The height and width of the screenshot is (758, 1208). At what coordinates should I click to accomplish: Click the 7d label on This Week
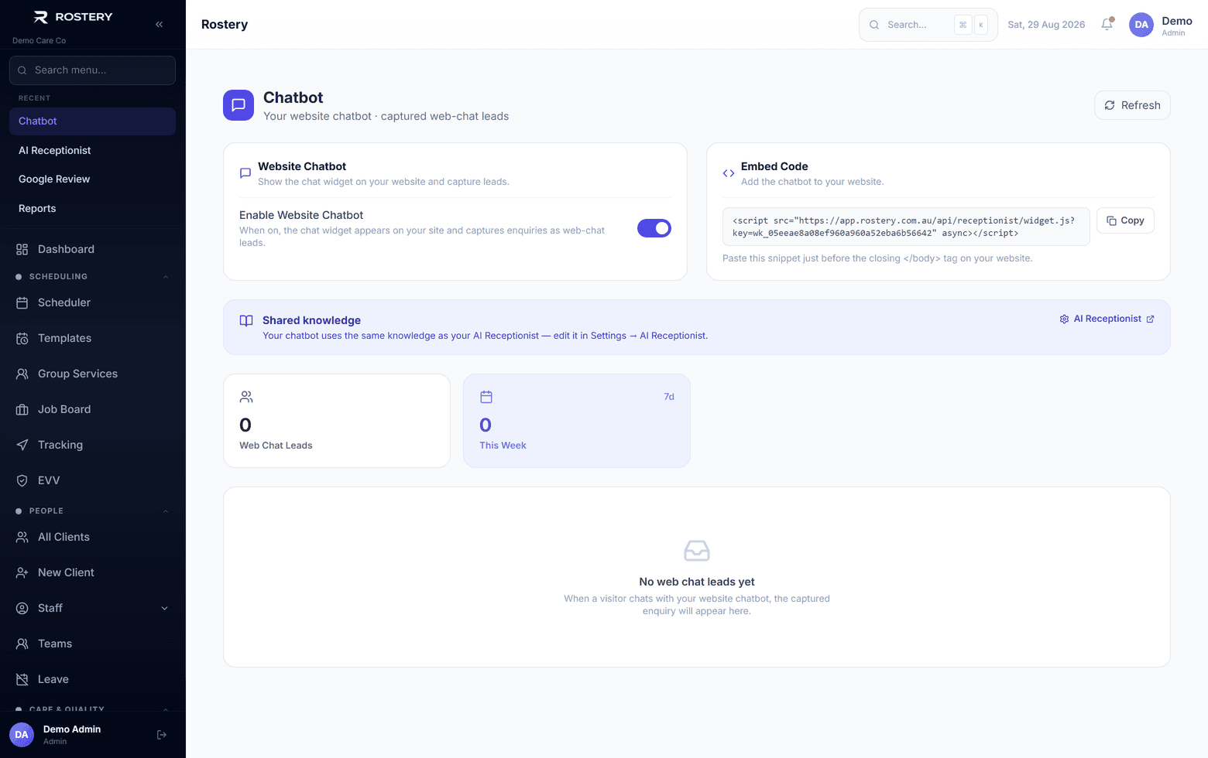point(669,397)
